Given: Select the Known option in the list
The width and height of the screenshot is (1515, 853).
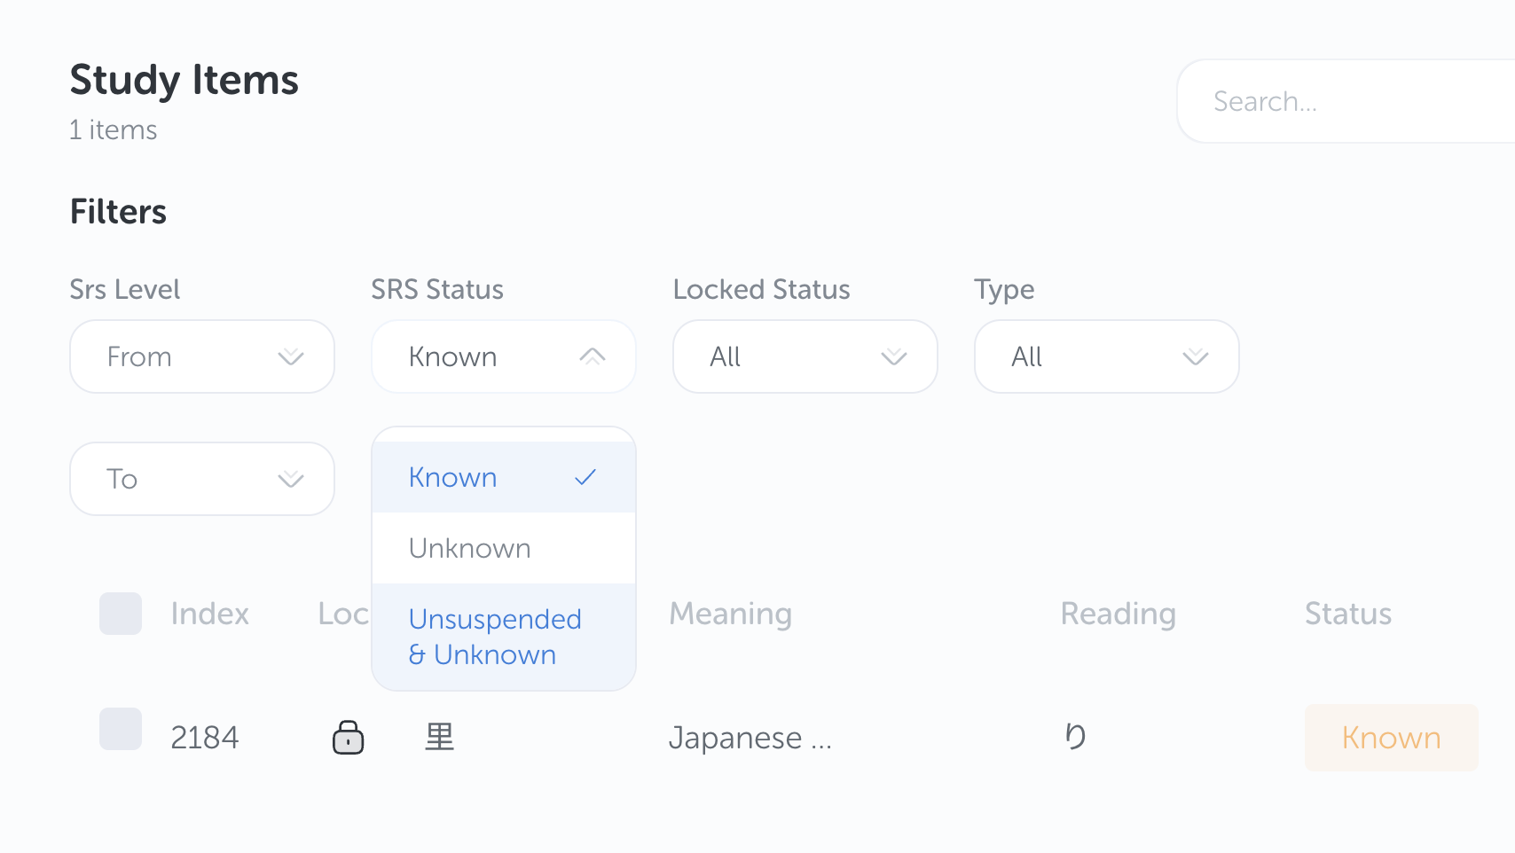Looking at the screenshot, I should 453,477.
